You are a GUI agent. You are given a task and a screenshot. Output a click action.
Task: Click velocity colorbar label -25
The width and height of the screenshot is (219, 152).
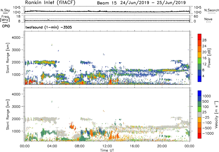pyautogui.click(x=206, y=117)
